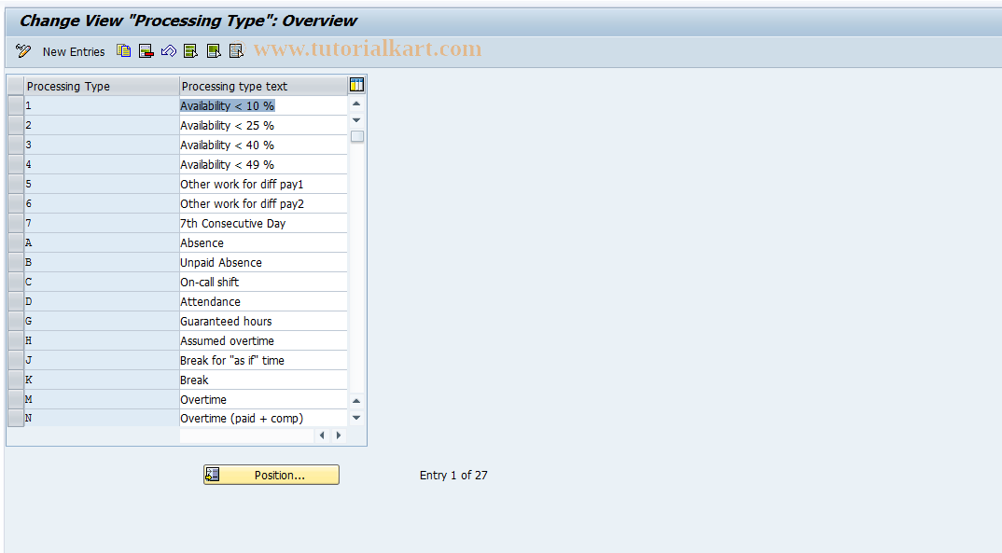Click the New Entries button
This screenshot has width=1002, height=553.
[74, 51]
